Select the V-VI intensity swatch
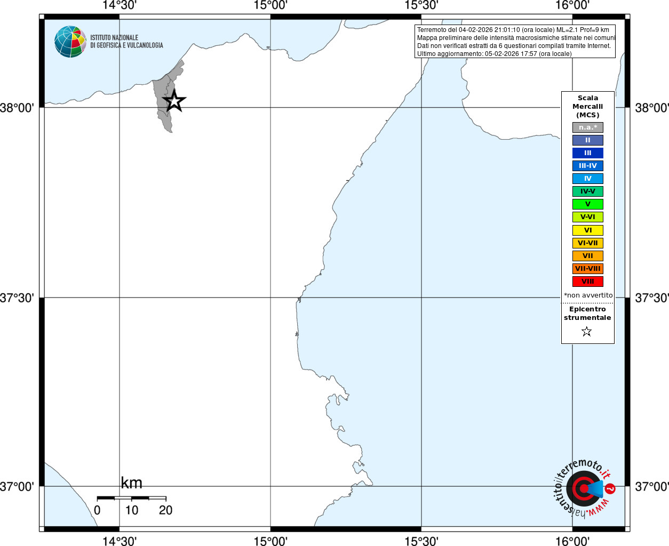 [x=588, y=217]
